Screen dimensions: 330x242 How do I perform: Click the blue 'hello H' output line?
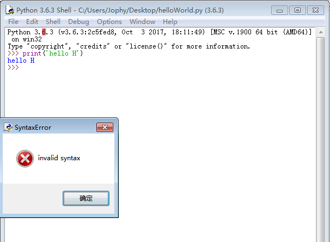point(21,60)
